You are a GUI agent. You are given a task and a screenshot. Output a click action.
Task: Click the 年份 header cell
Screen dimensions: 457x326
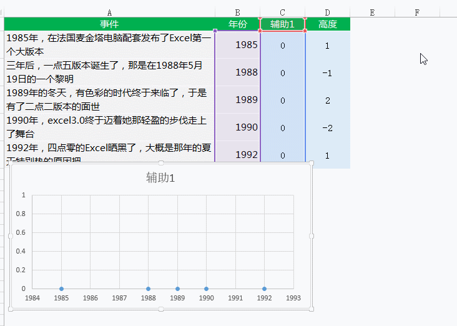[x=237, y=24]
